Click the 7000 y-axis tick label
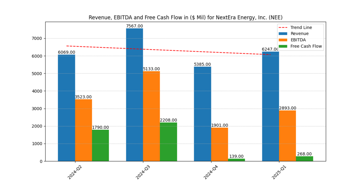Image resolution: width=362 pixels, height=181 pixels. (36, 39)
